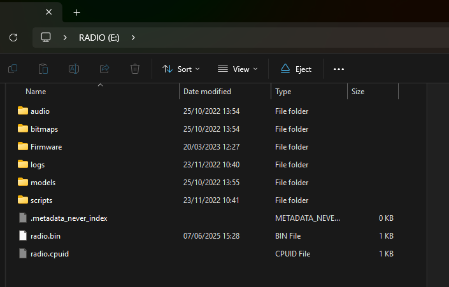Screen dimensions: 449x287
Task: Click the scripts folder icon
Action: (x=23, y=200)
